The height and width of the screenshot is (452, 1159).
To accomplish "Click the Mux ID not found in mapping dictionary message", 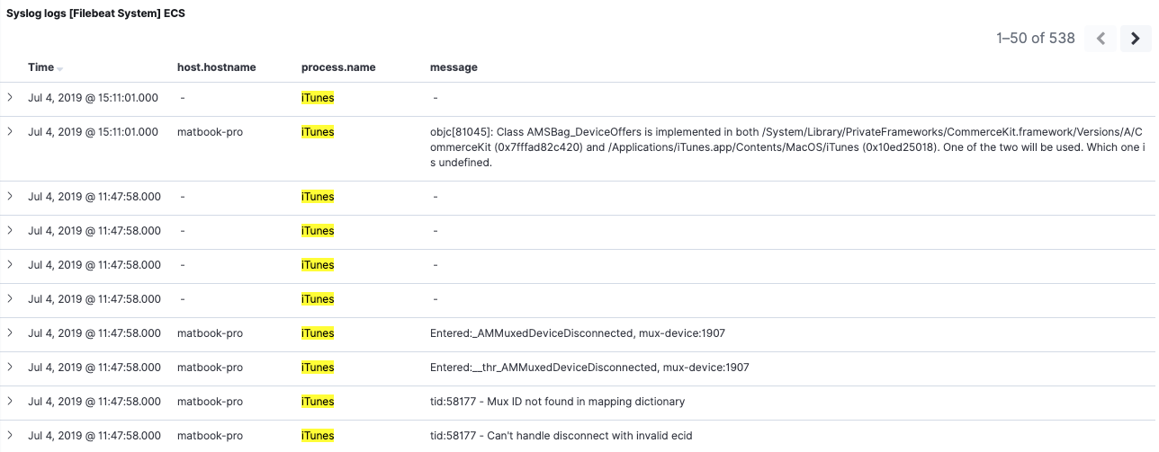I will pos(557,402).
